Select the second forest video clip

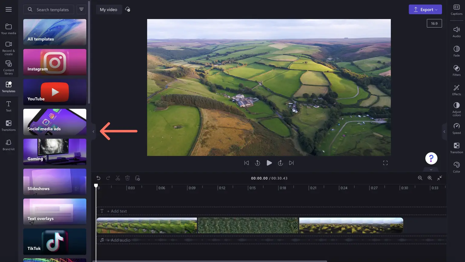pyautogui.click(x=248, y=225)
